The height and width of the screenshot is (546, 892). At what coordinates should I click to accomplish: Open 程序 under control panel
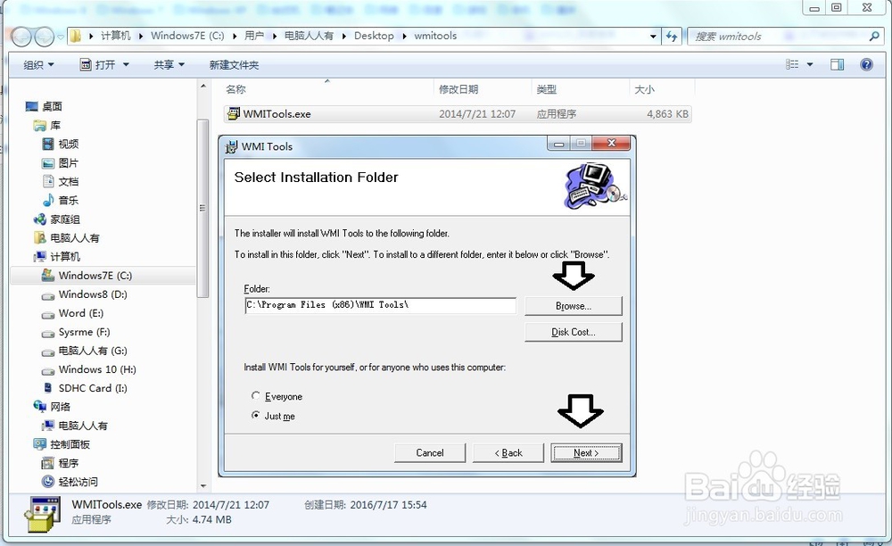69,463
